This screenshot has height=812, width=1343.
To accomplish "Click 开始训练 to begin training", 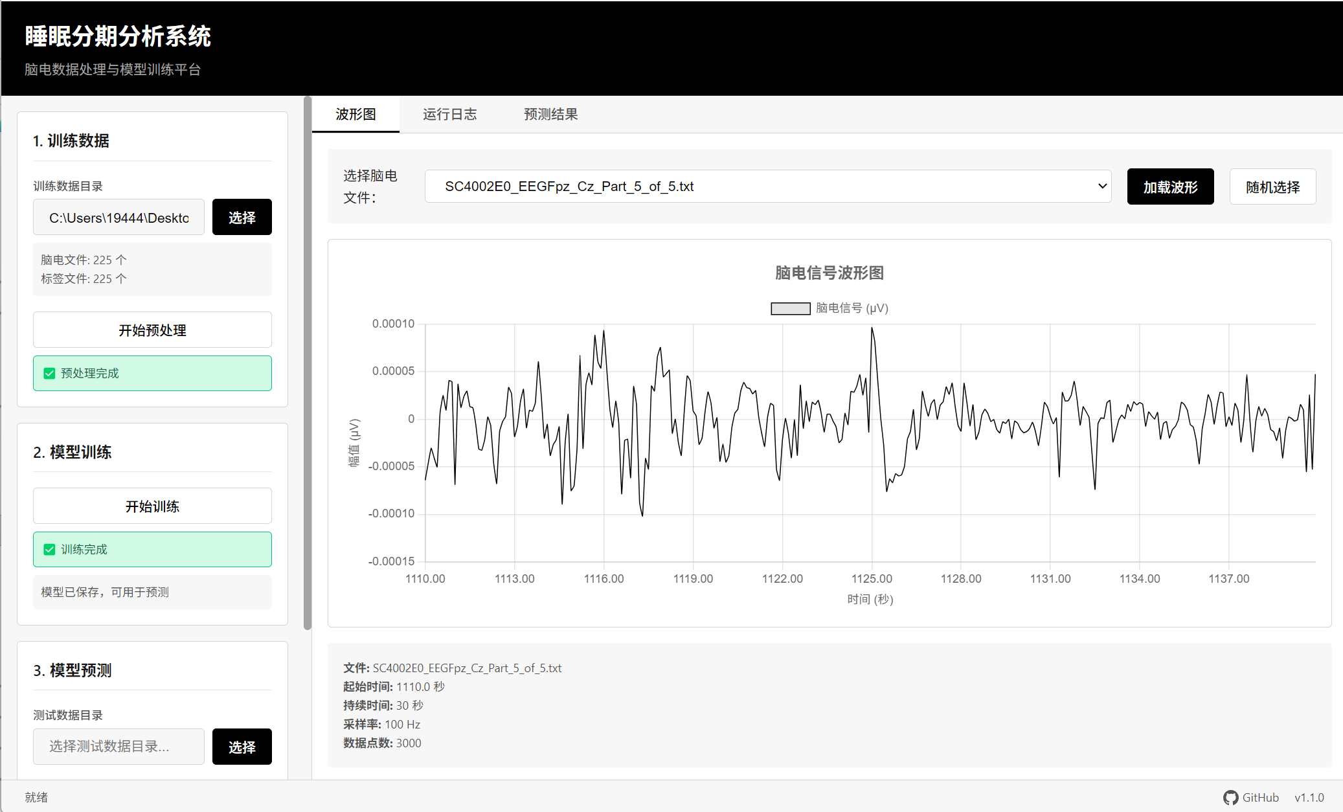I will tap(152, 506).
